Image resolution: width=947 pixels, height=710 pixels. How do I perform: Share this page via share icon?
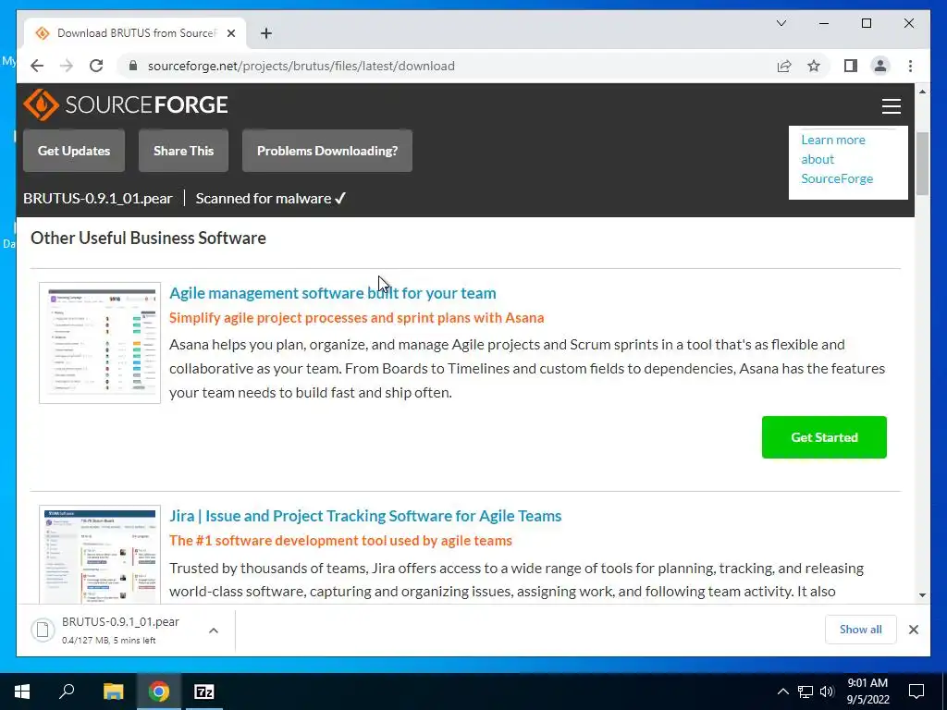coord(784,66)
